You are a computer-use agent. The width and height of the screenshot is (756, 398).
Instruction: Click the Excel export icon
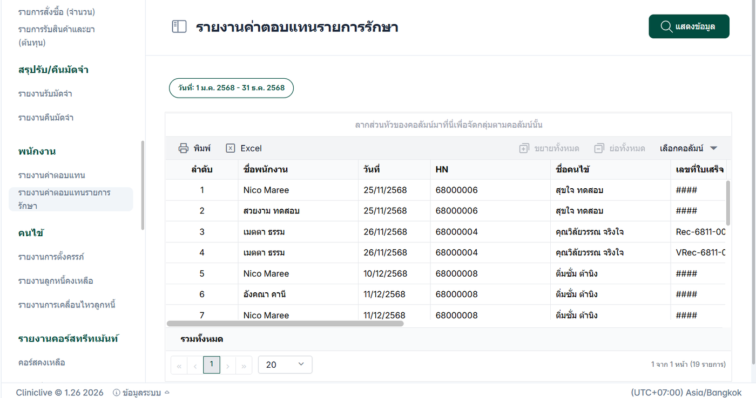pyautogui.click(x=231, y=148)
